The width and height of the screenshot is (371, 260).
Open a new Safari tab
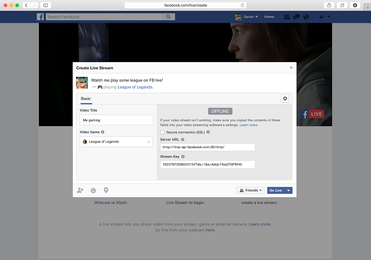[367, 7]
